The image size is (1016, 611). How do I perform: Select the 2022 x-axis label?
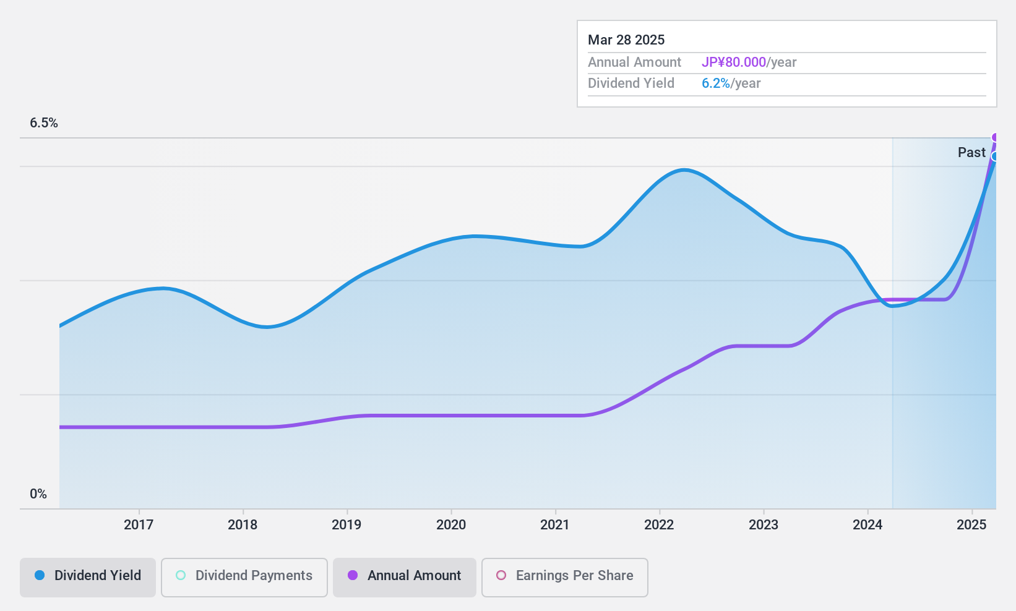tap(659, 525)
